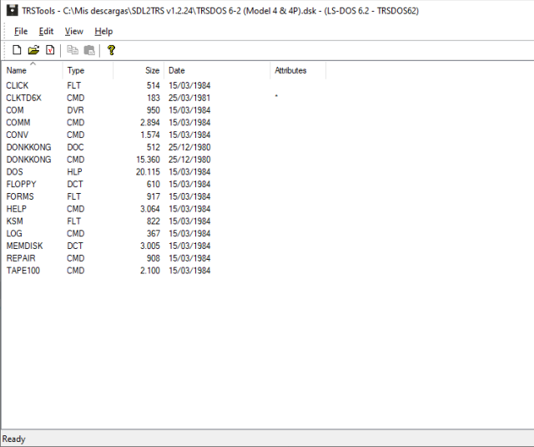Image resolution: width=534 pixels, height=447 pixels.
Task: Select the CLKTD6X file
Action: tap(24, 98)
